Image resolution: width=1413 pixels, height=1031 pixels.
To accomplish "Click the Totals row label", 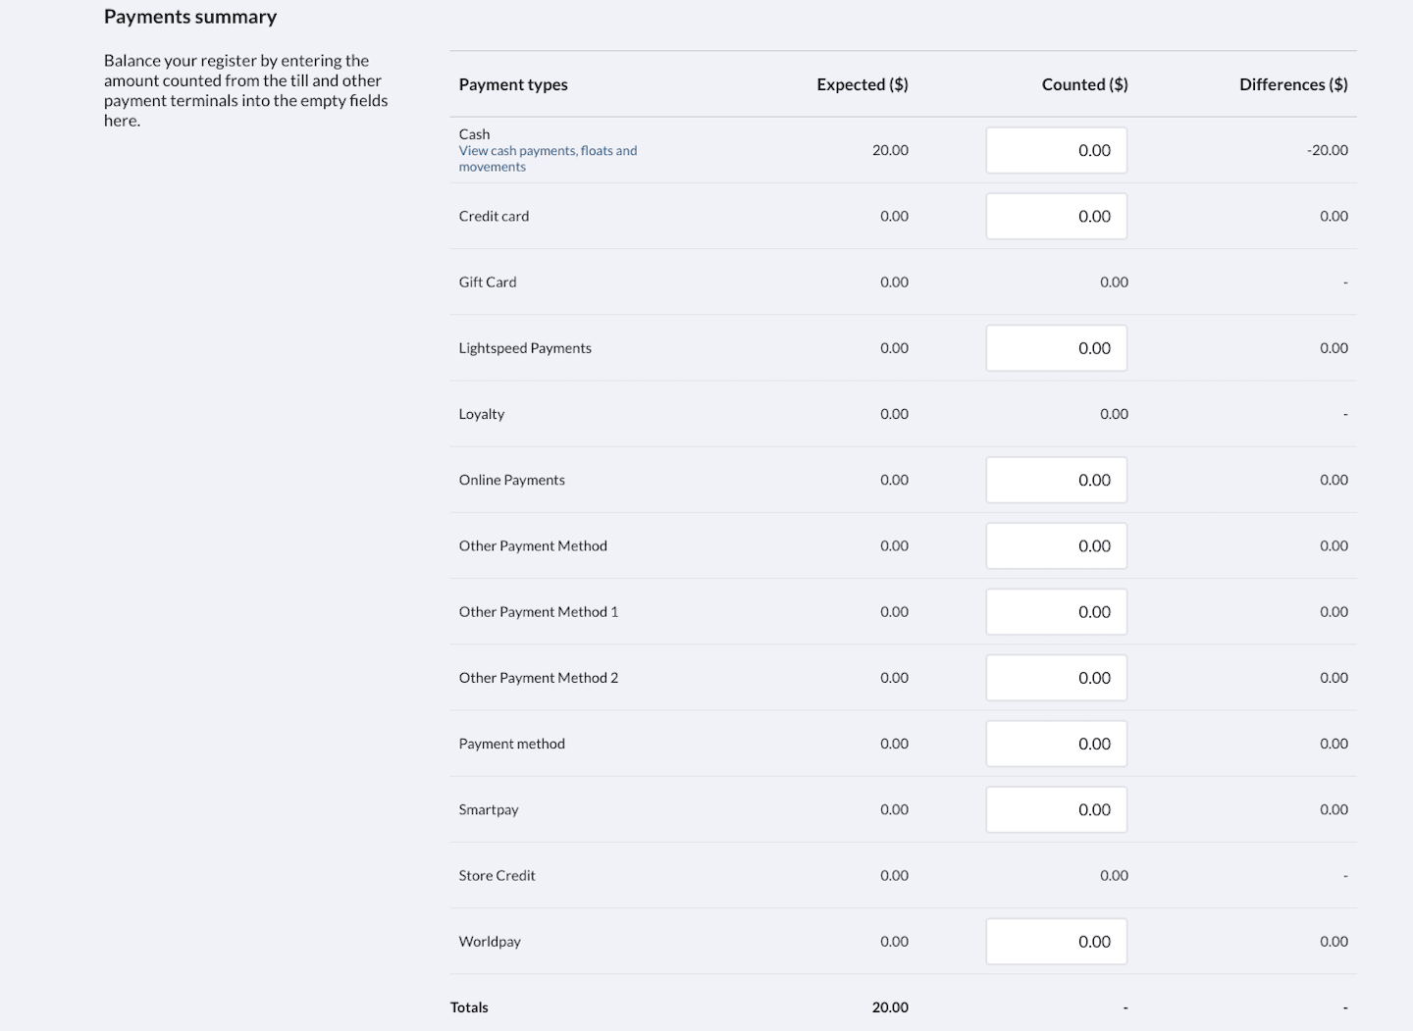I will coord(469,1006).
